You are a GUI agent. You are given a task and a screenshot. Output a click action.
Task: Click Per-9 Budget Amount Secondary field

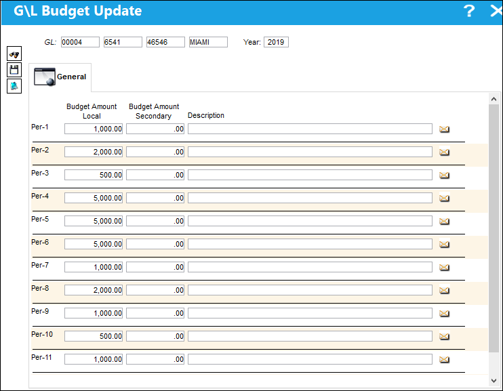[x=155, y=313]
